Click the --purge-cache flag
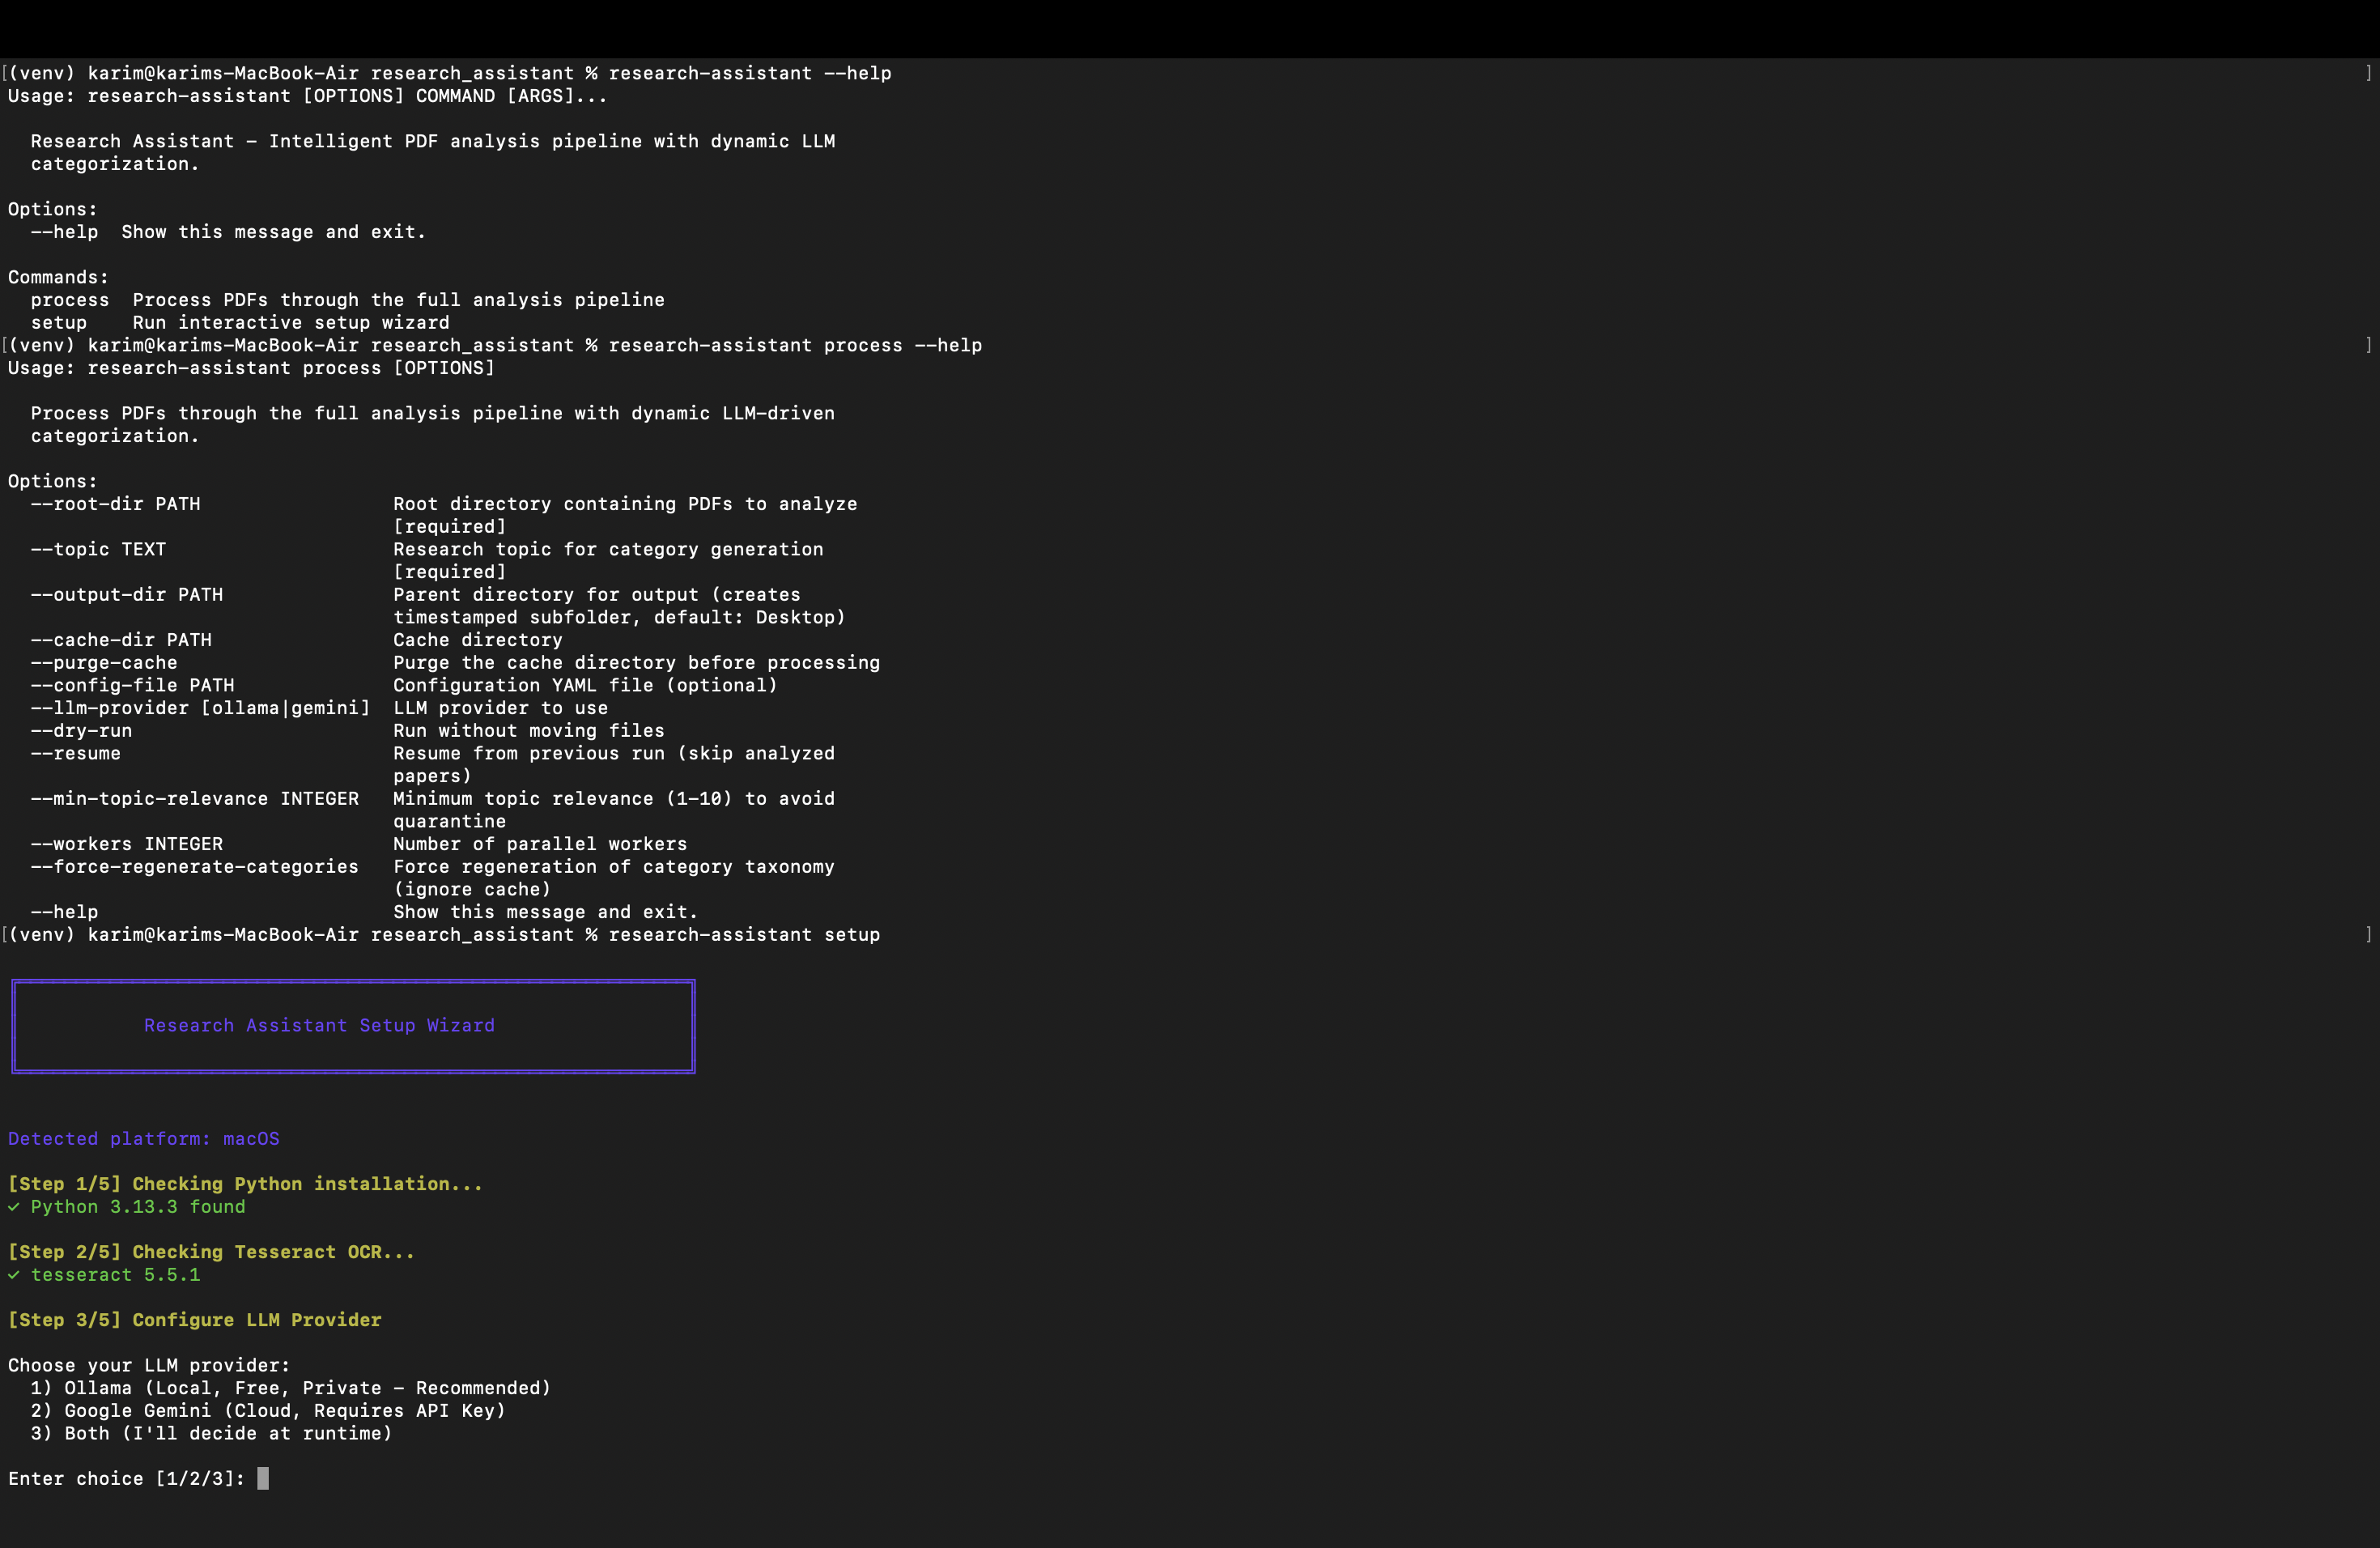 pyautogui.click(x=103, y=662)
